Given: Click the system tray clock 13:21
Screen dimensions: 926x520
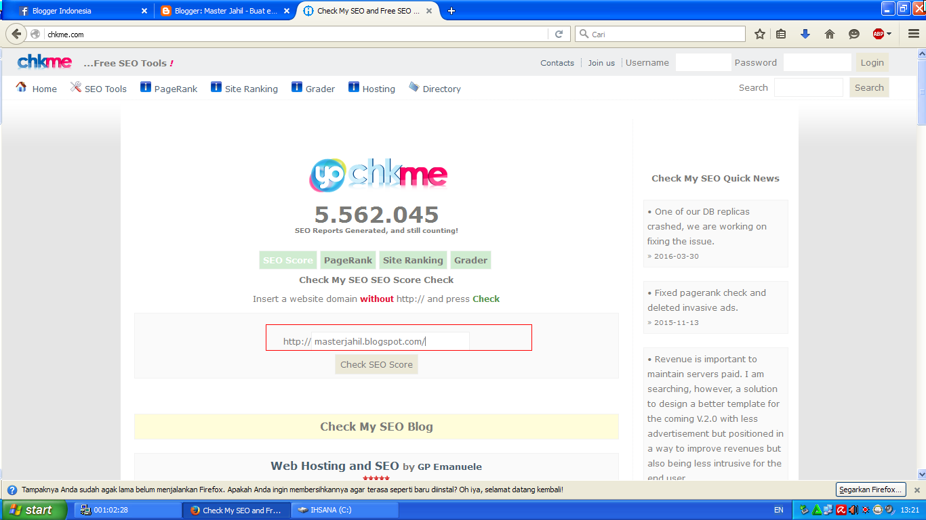Looking at the screenshot, I should (x=910, y=510).
